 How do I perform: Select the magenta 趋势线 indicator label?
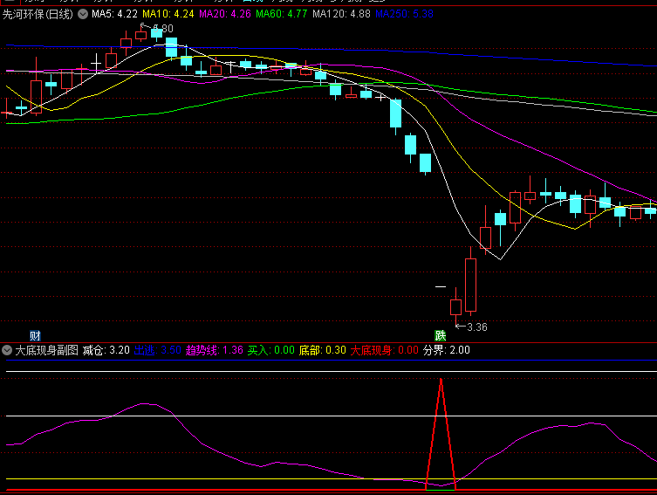coord(215,350)
